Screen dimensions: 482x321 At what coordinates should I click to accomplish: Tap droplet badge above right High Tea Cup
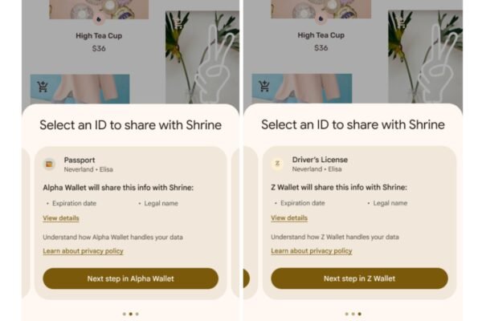pyautogui.click(x=321, y=18)
